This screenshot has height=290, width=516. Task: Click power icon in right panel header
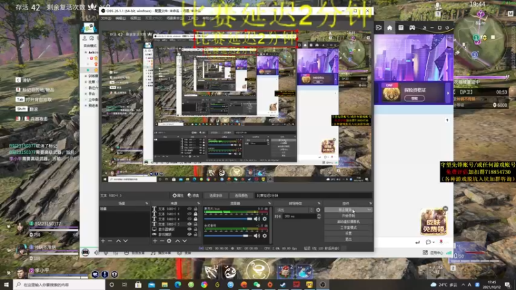(447, 28)
